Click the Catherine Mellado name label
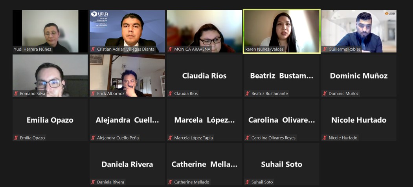 (x=192, y=182)
